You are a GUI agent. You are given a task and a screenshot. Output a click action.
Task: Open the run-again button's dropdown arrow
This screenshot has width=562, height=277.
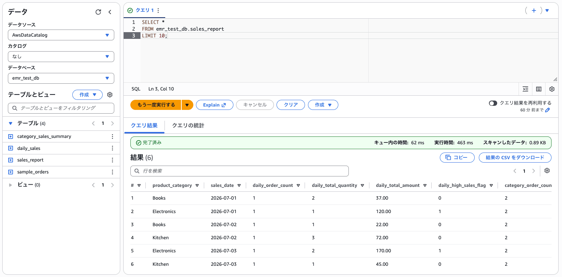187,105
